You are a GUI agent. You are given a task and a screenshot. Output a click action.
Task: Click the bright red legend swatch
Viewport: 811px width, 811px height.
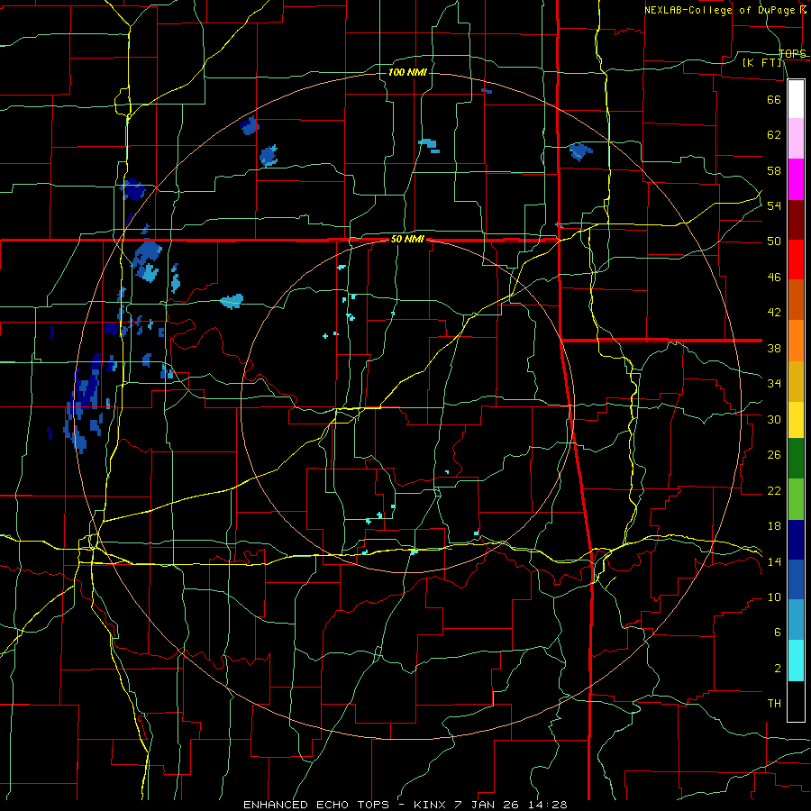796,260
